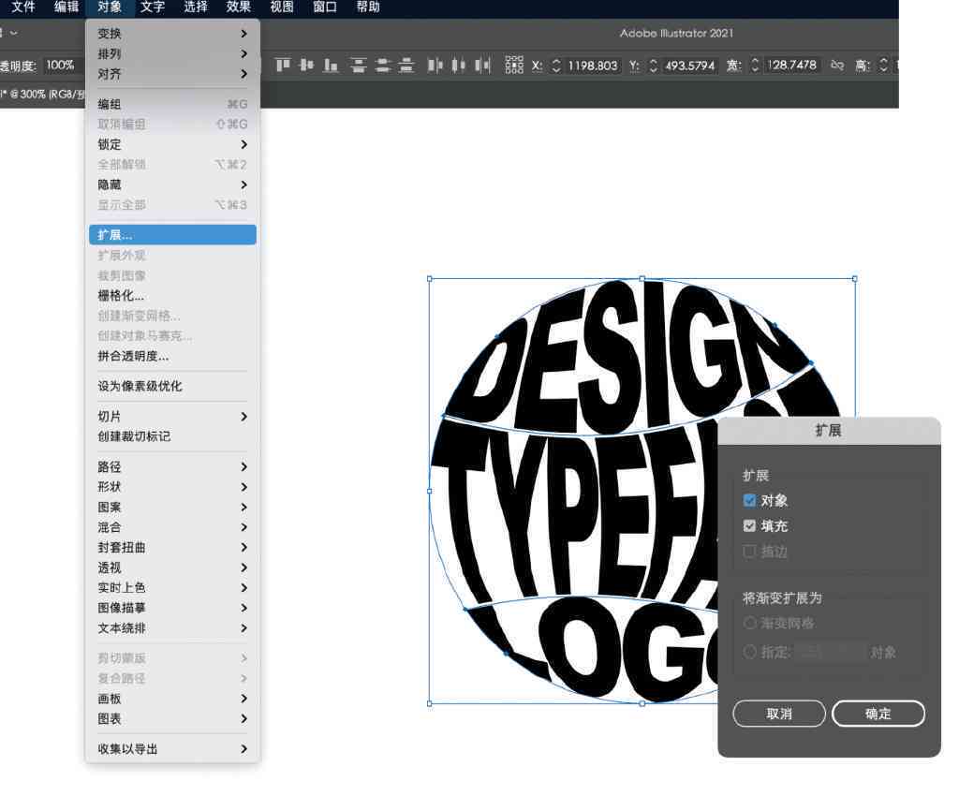Open the 选择 menu
The width and height of the screenshot is (959, 796).
pos(196,7)
